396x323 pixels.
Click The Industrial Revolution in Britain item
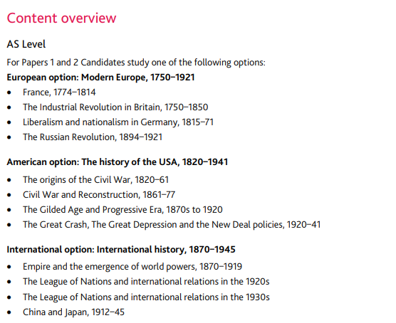click(x=115, y=107)
